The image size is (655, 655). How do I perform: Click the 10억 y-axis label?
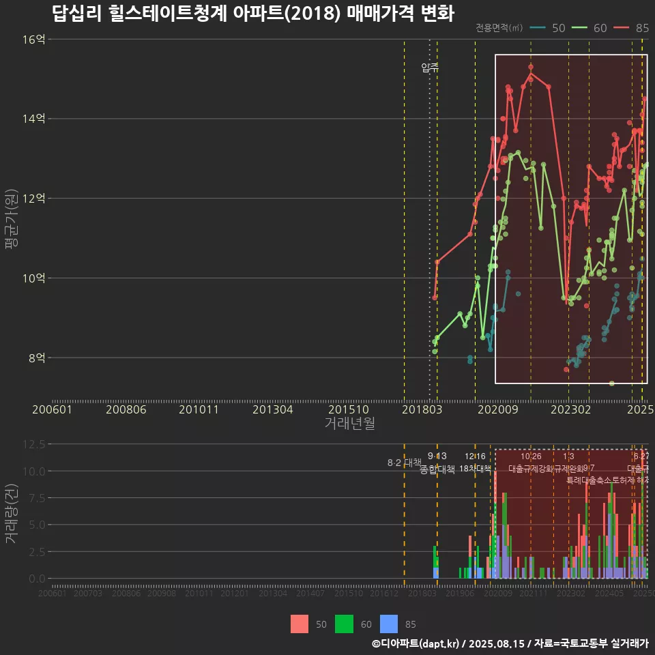tap(34, 278)
